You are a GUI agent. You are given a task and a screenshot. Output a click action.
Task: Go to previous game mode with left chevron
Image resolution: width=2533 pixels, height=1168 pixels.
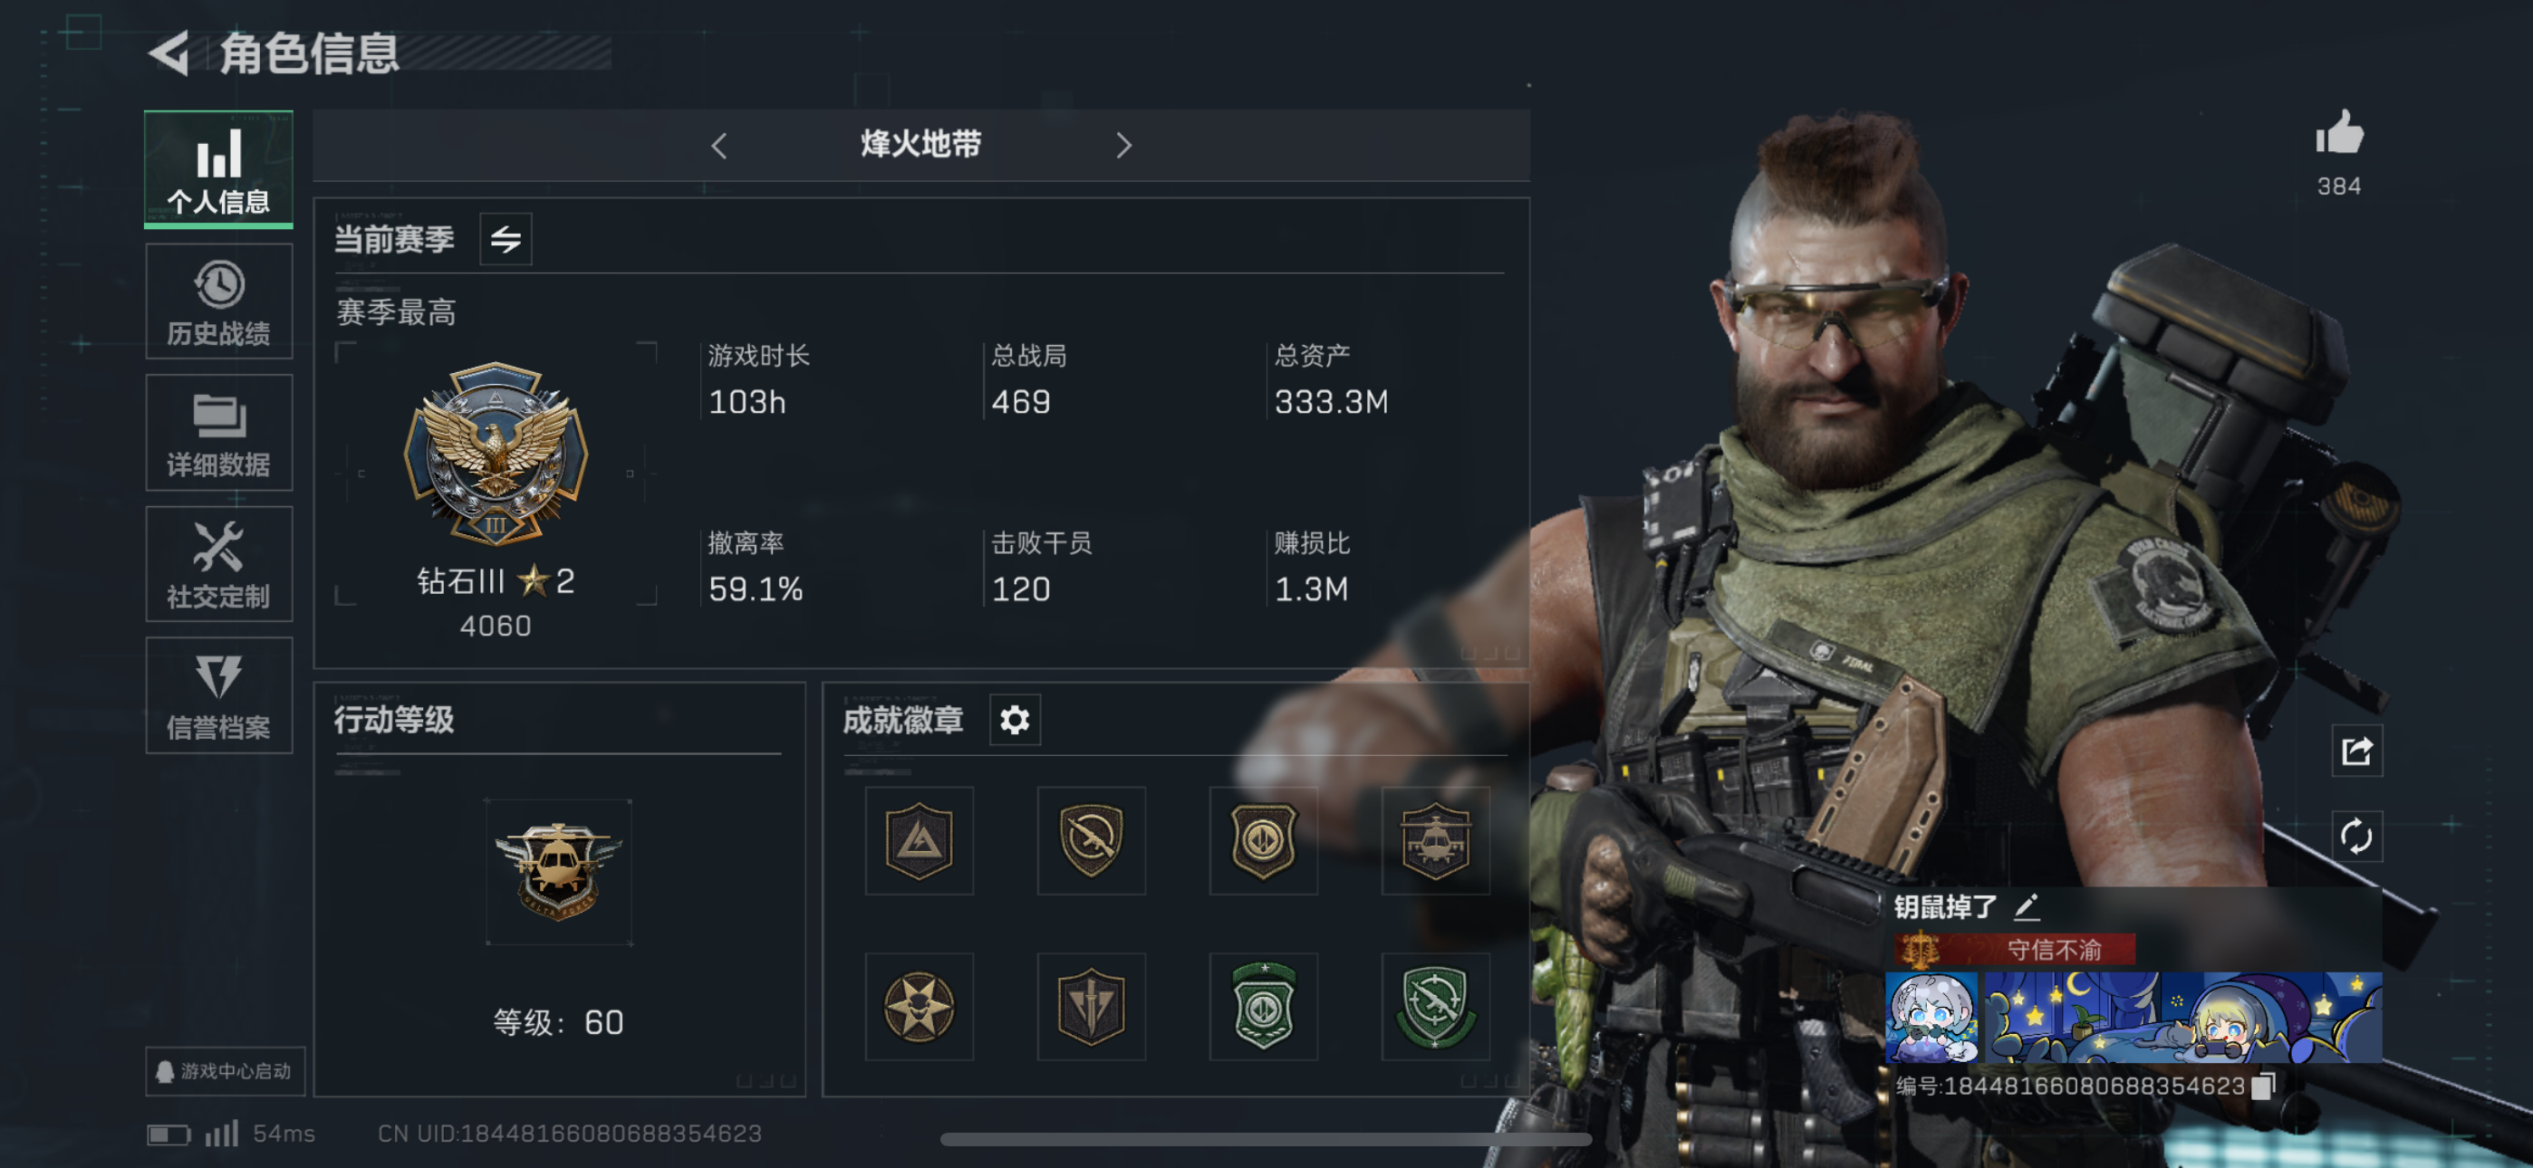coord(718,146)
